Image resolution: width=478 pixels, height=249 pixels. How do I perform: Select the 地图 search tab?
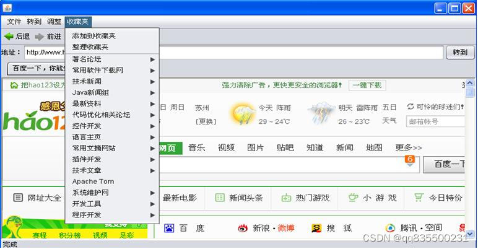tap(374, 148)
